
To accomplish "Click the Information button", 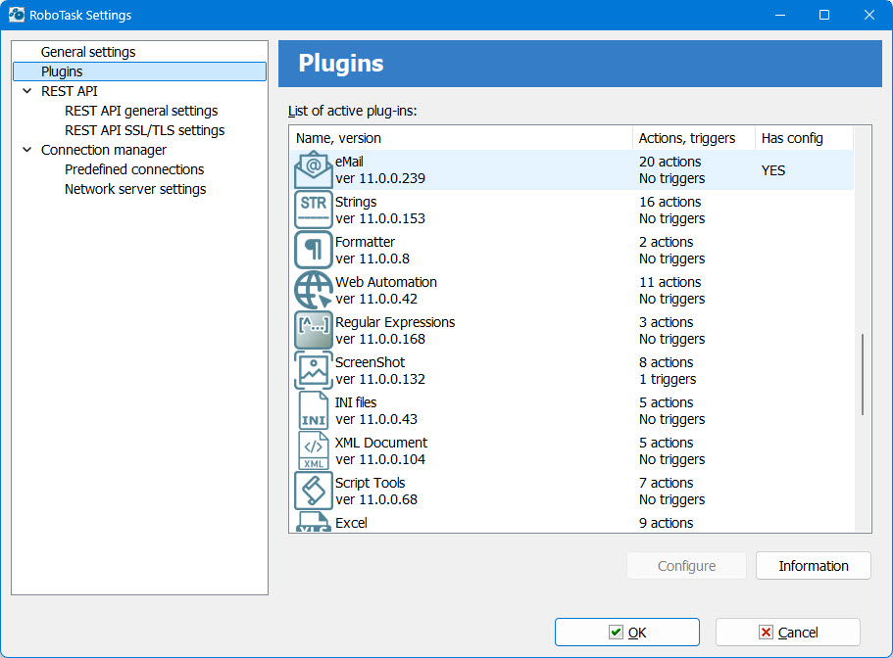I will click(814, 566).
